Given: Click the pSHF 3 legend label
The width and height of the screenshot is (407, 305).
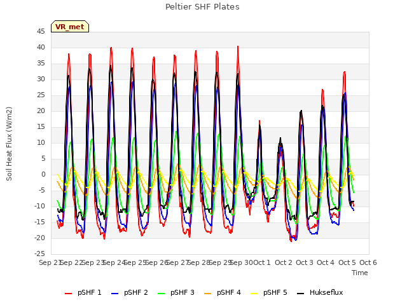Looking at the screenshot, I should 183,292.
